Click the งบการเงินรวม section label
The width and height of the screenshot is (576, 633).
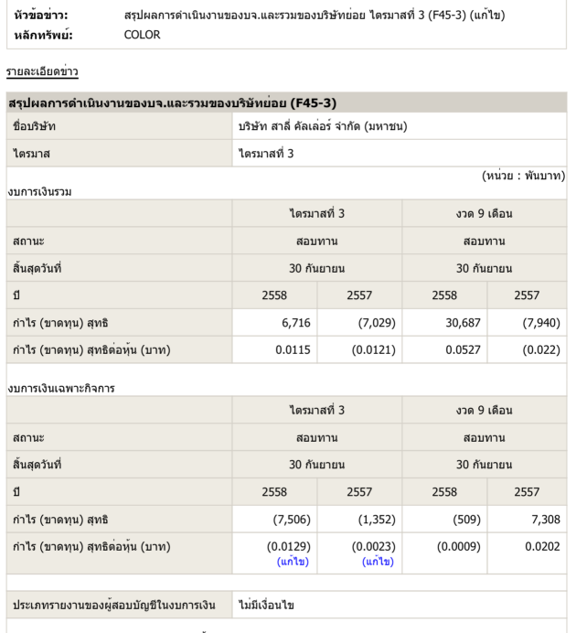[39, 191]
